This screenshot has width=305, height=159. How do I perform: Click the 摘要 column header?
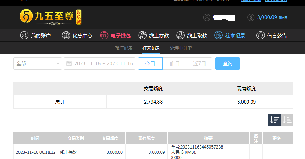208,138
